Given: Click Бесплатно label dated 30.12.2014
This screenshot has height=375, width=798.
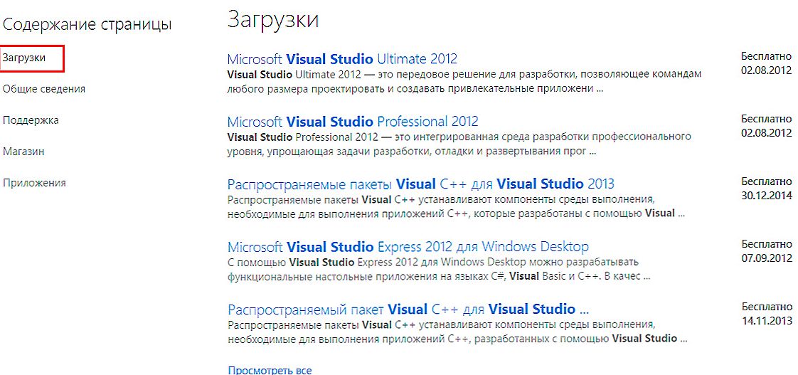Looking at the screenshot, I should click(767, 181).
